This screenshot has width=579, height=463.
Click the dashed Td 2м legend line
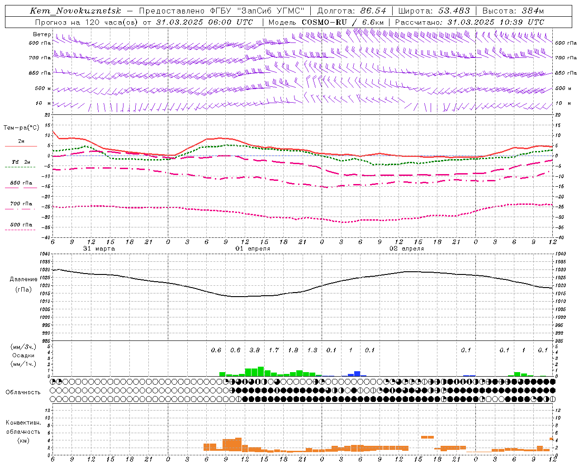pos(20,167)
